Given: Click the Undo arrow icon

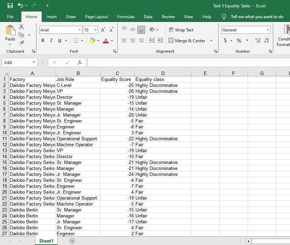Looking at the screenshot, I should [x=20, y=5].
